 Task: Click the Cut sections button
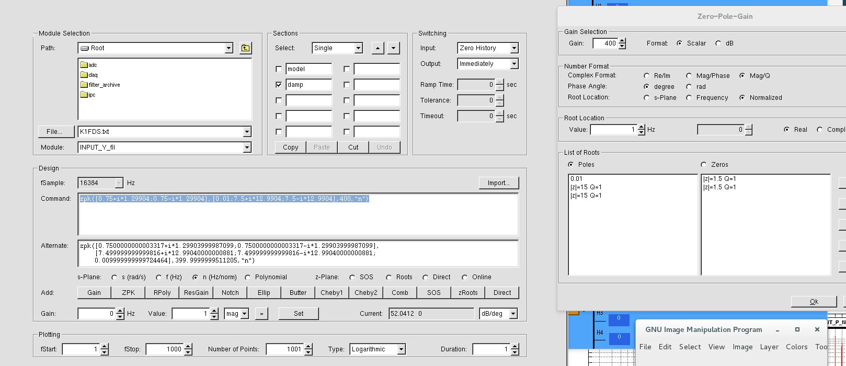click(353, 147)
